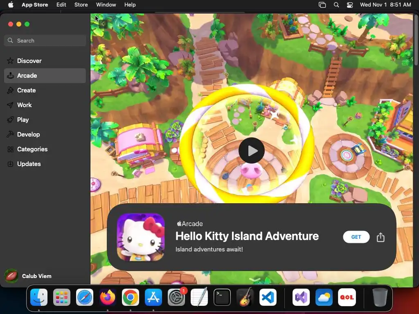Screen dimensions: 419x314
Task: Click App Store icon in the Dock
Action: coord(153,297)
